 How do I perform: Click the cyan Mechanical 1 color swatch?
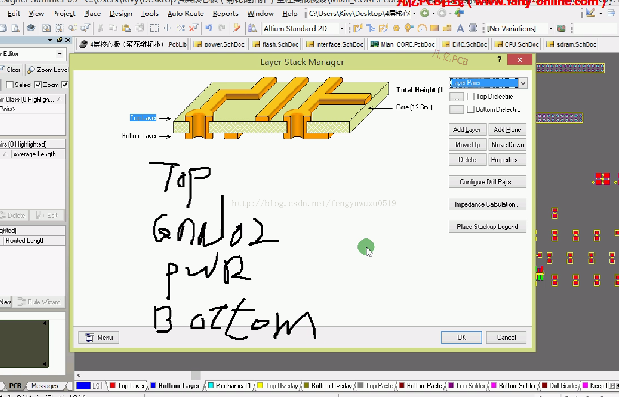tap(210, 386)
